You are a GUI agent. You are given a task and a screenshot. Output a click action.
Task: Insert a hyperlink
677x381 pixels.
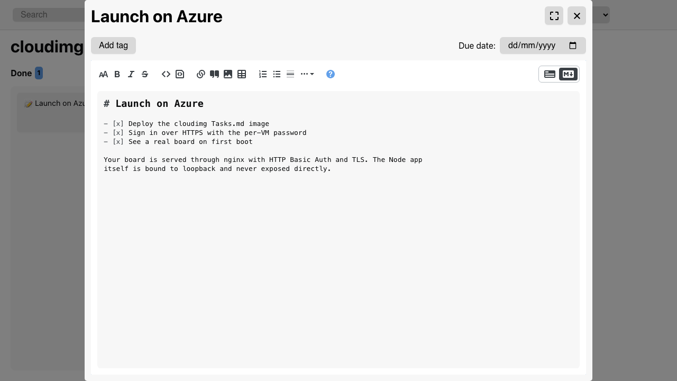point(200,74)
